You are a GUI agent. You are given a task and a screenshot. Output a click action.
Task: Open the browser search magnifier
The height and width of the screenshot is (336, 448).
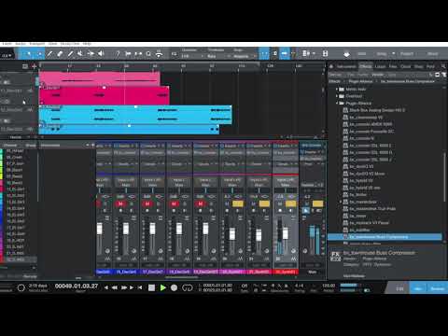[x=443, y=66]
